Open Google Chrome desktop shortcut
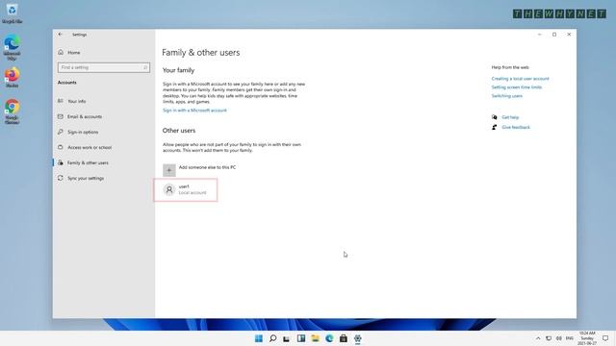616x346 pixels. [x=12, y=111]
